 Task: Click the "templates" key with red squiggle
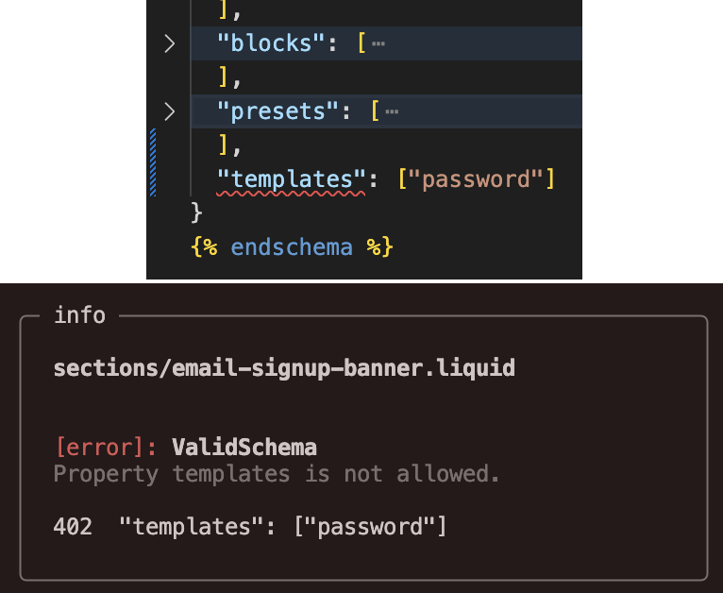point(291,178)
